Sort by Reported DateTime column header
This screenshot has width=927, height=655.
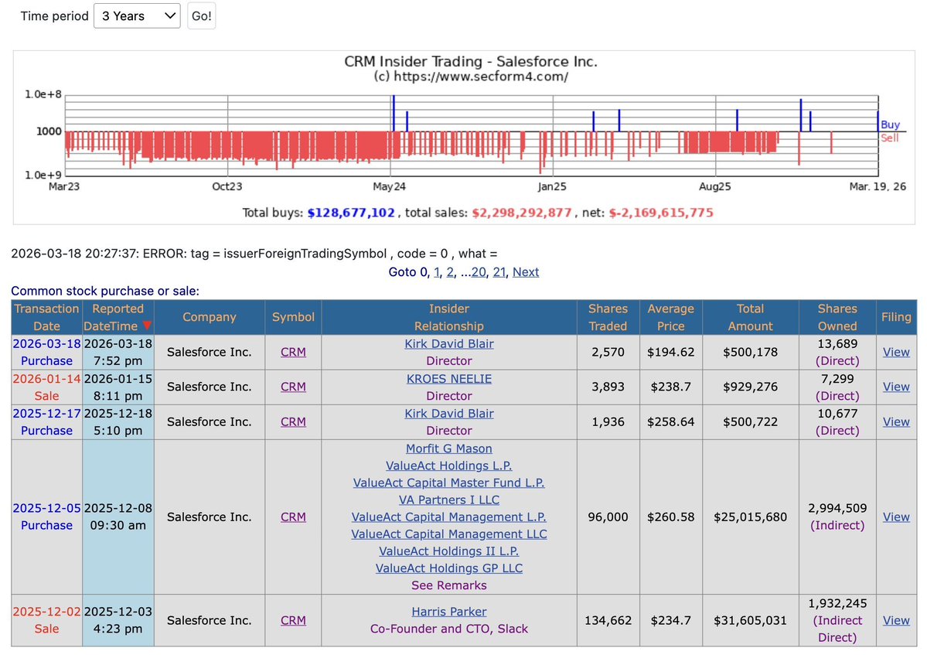(118, 318)
